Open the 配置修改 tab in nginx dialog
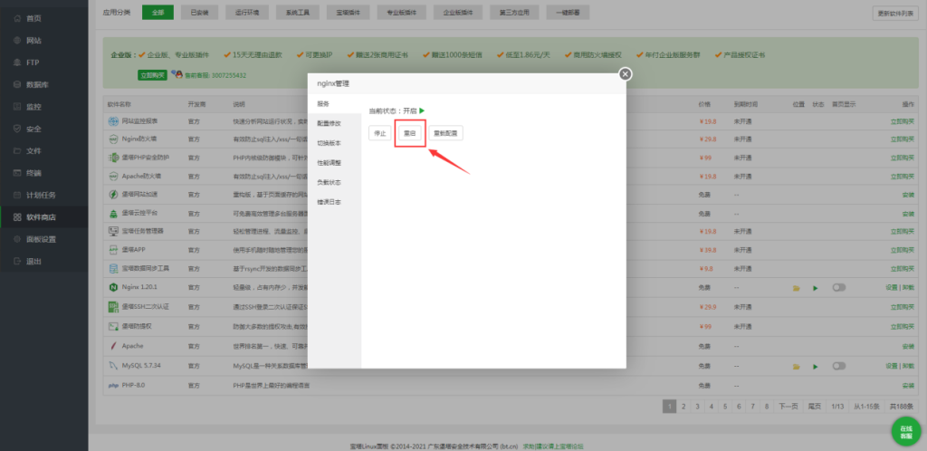 point(329,123)
